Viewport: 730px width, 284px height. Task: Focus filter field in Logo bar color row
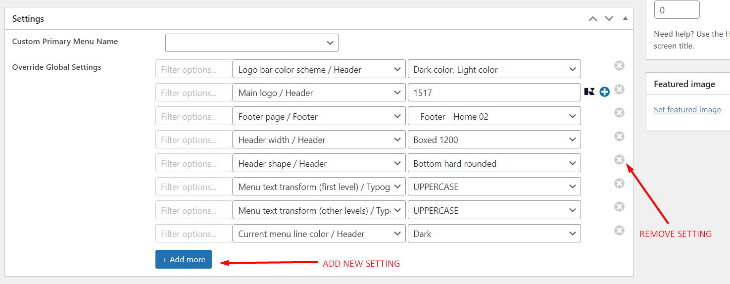194,69
